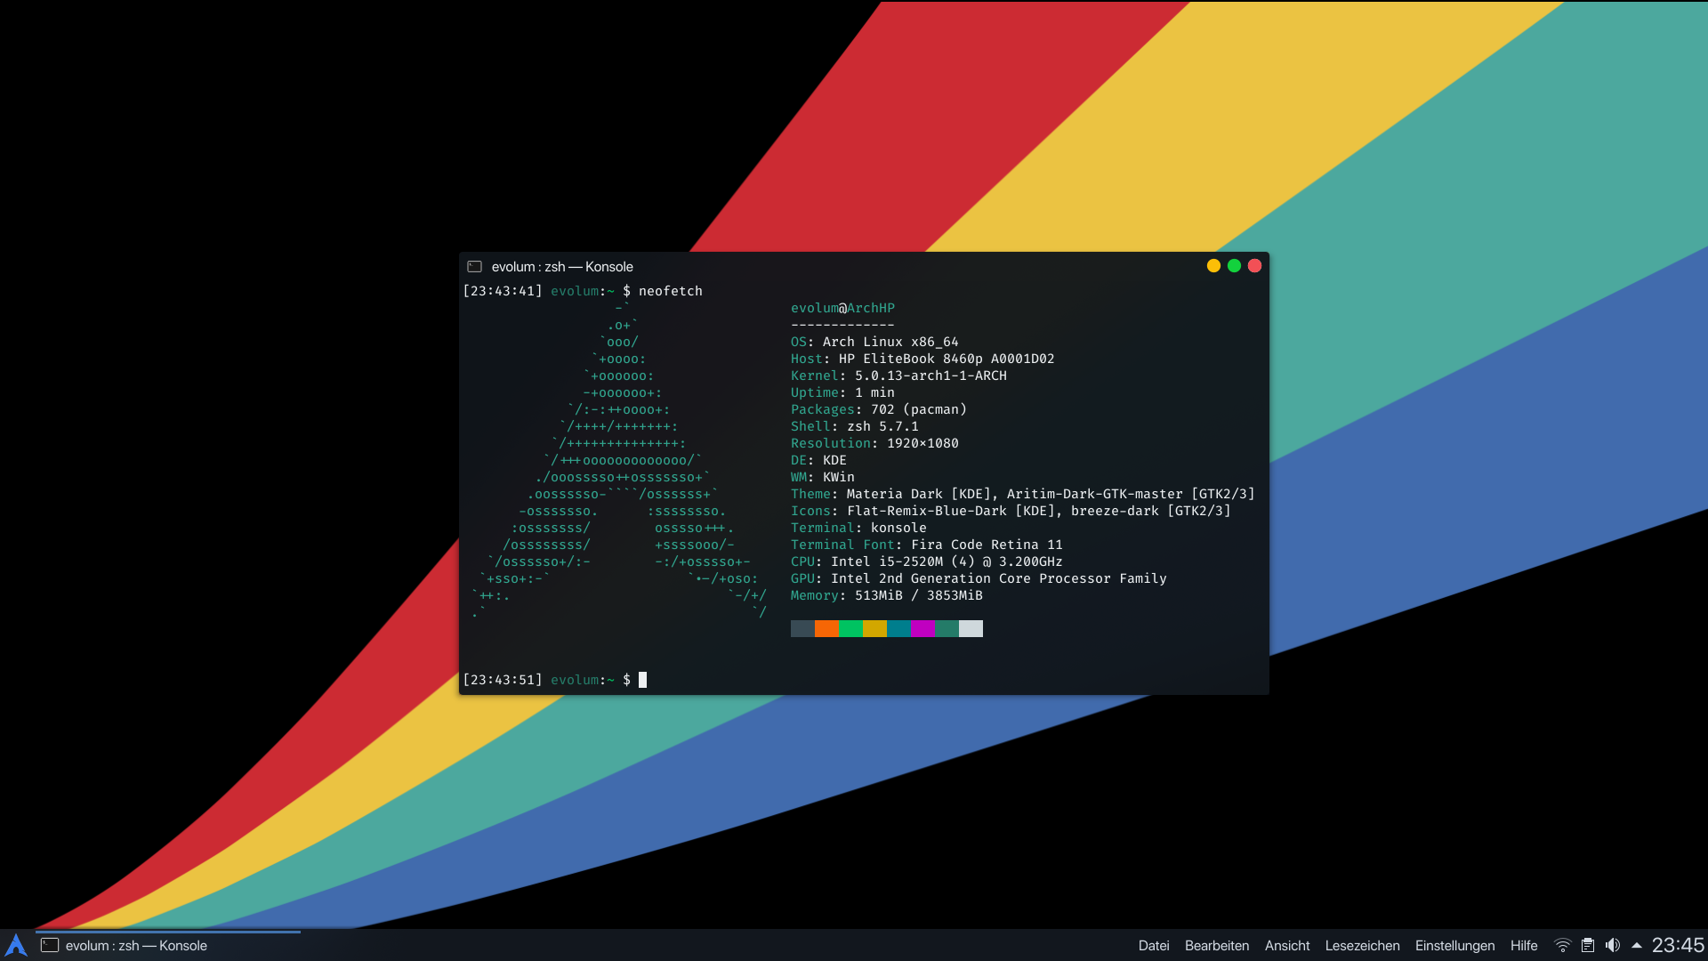Open the Ansicht menu
Image resolution: width=1708 pixels, height=961 pixels.
coord(1287,946)
